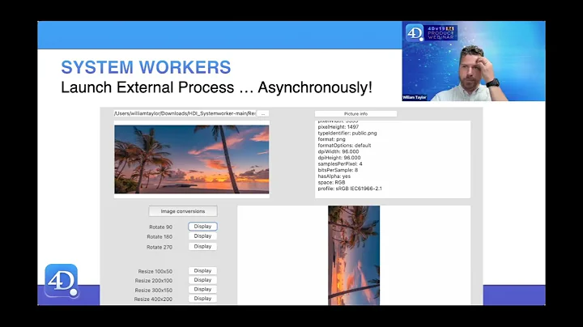The image size is (583, 327).
Task: Click the Display button for Resize 200x100
Action: [x=202, y=280]
